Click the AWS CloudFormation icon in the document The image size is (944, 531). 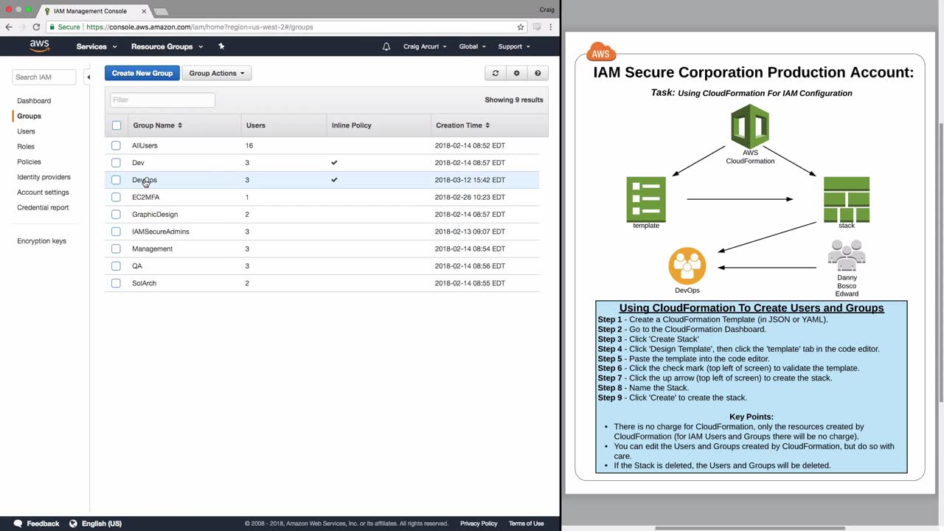(x=750, y=126)
